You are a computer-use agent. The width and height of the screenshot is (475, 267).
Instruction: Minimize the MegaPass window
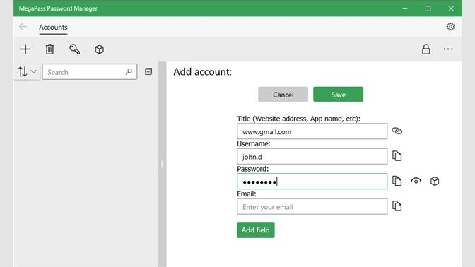pos(405,8)
